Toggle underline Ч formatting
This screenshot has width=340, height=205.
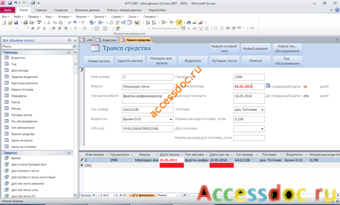[44, 28]
